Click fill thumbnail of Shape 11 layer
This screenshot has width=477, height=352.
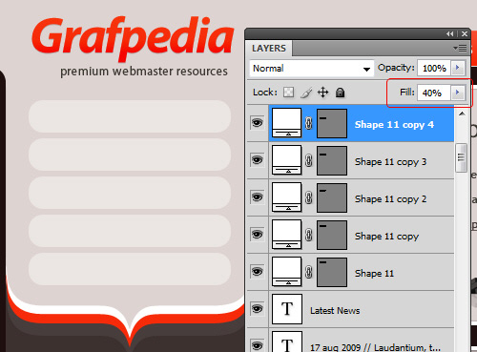(286, 272)
